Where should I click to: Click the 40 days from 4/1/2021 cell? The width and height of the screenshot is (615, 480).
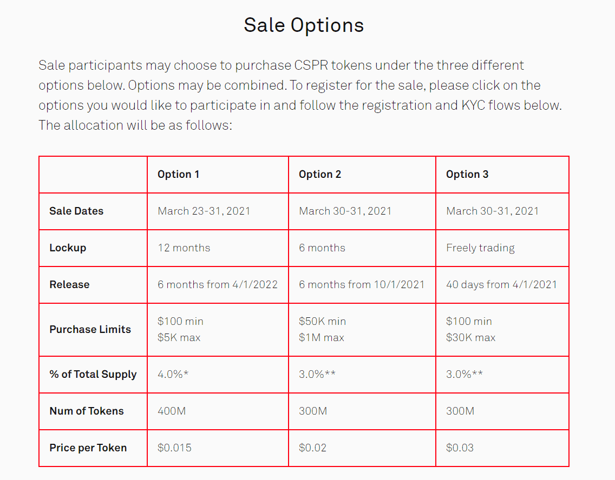[501, 285]
